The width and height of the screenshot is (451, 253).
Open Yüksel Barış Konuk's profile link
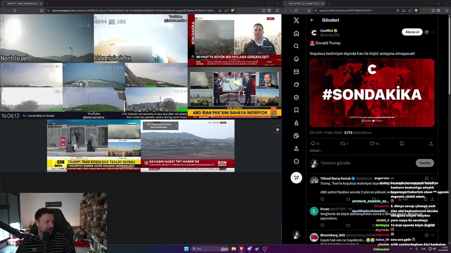[335, 179]
